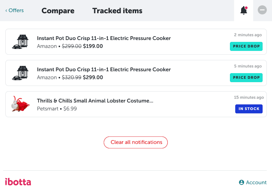Click Clear all notifications button
Viewport: 272px width, 192px height.
coord(136,142)
